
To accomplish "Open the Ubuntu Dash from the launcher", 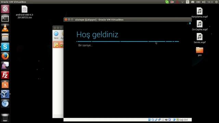I will coord(5,9).
